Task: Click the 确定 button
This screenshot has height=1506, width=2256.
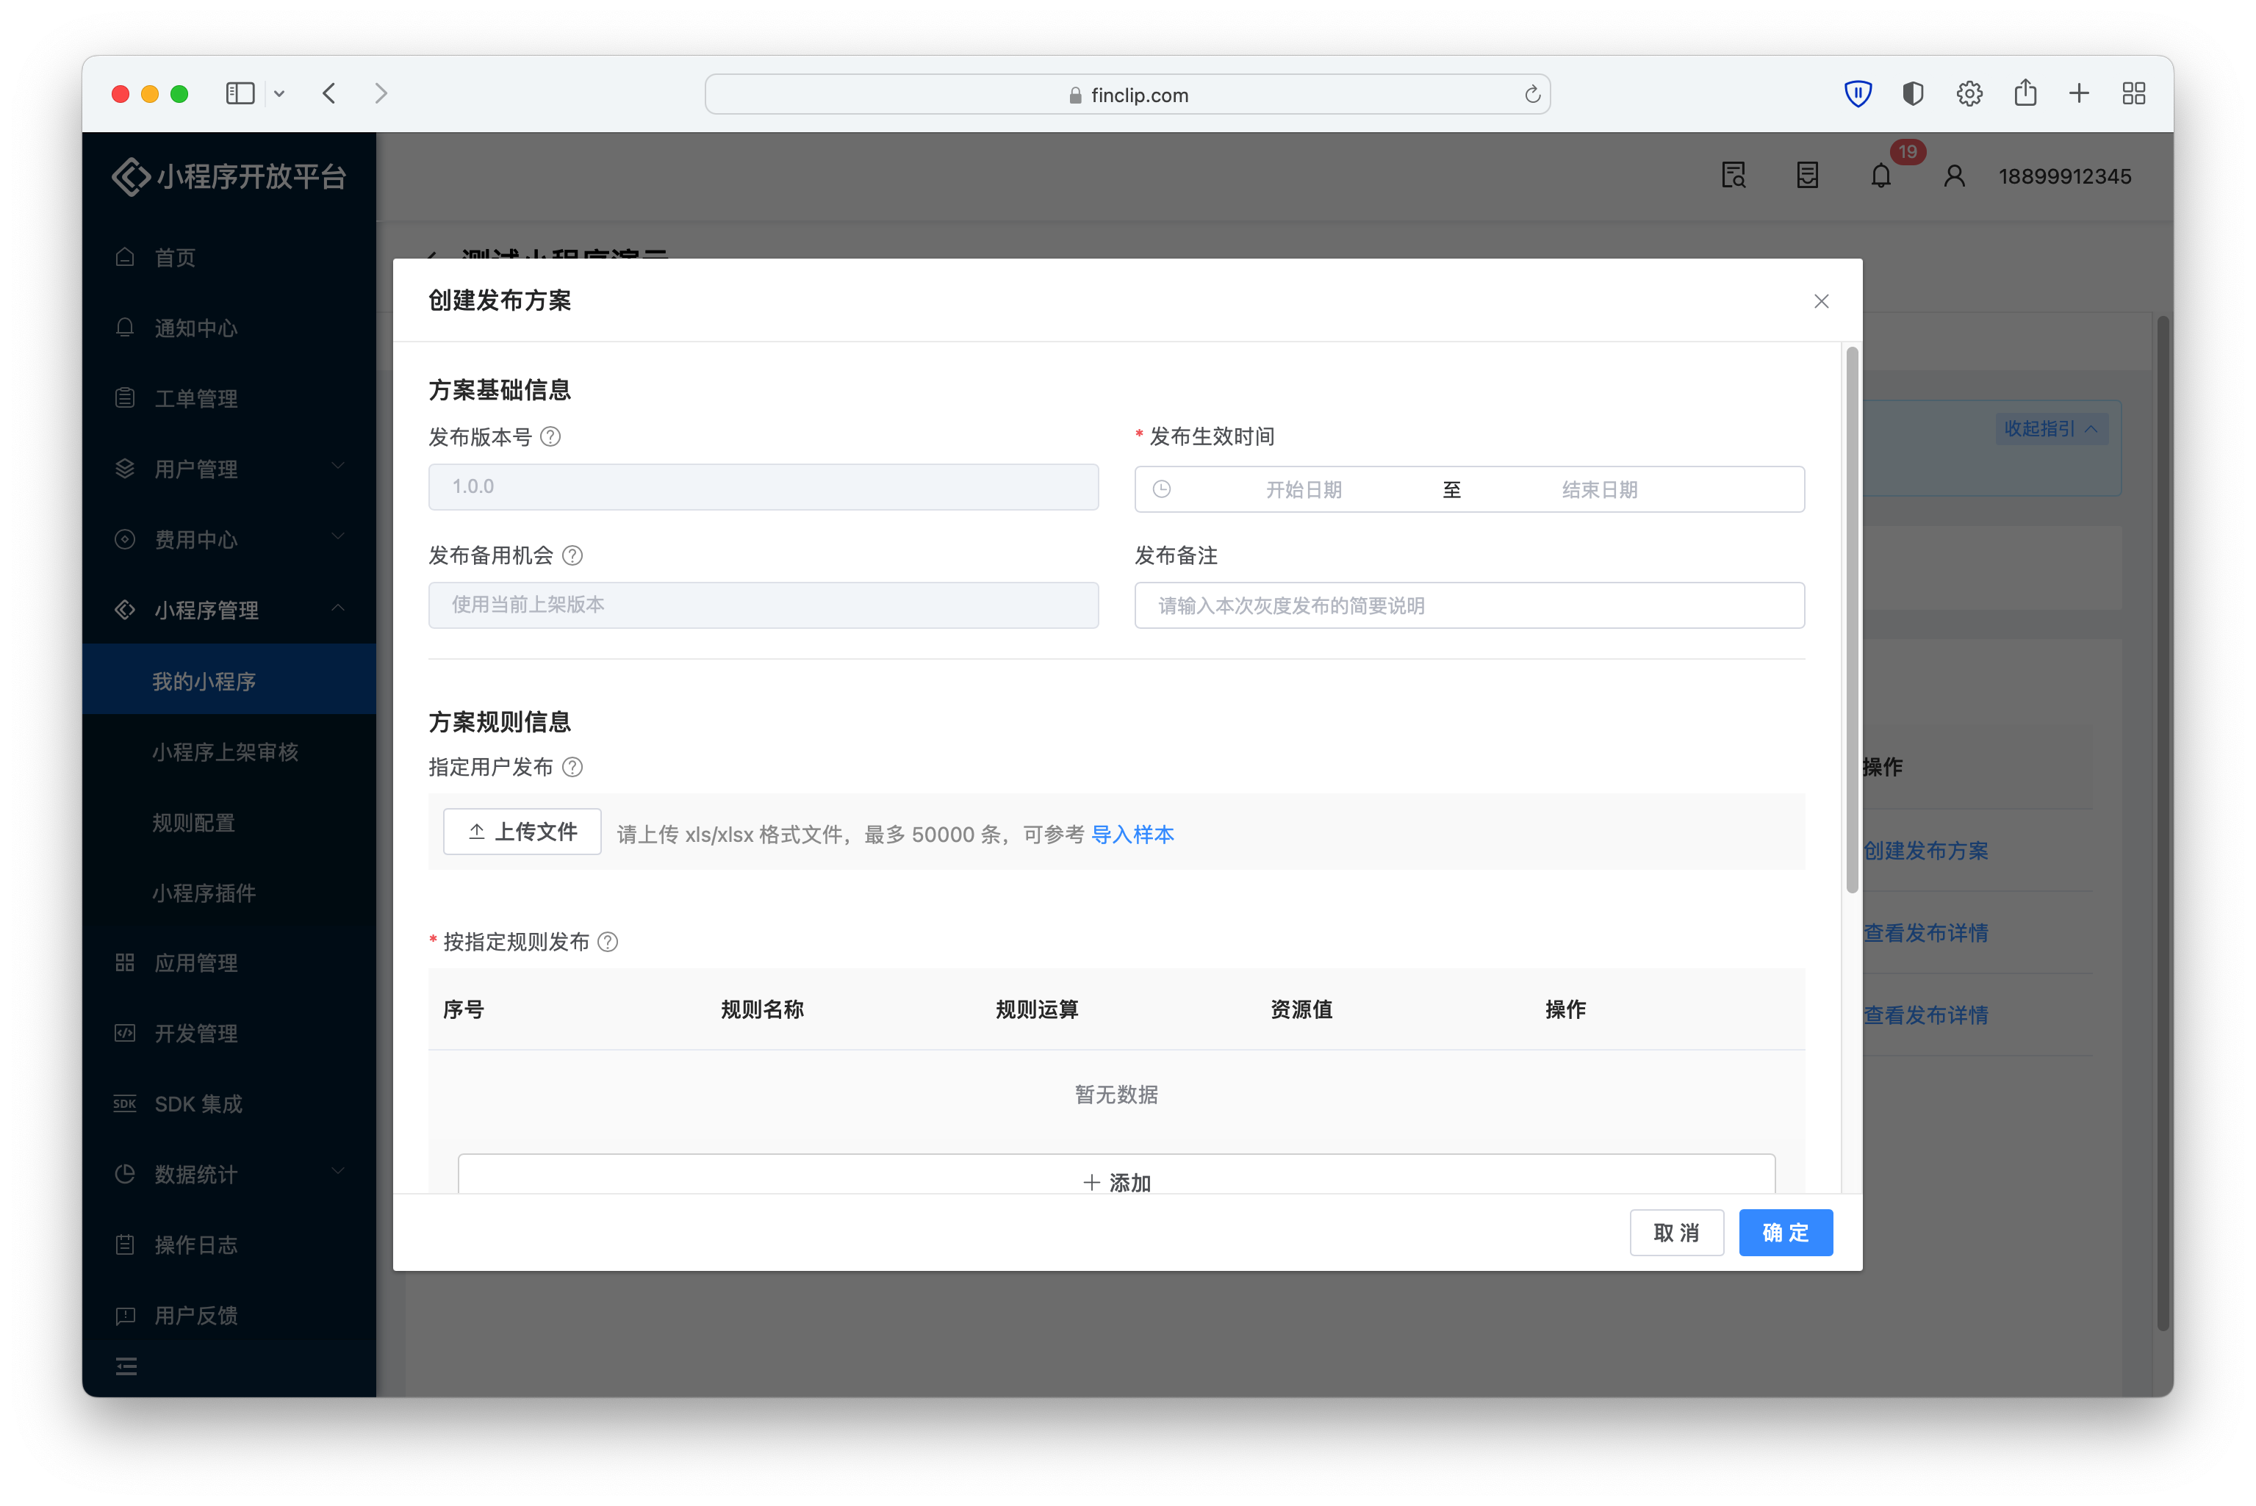Action: click(x=1785, y=1232)
